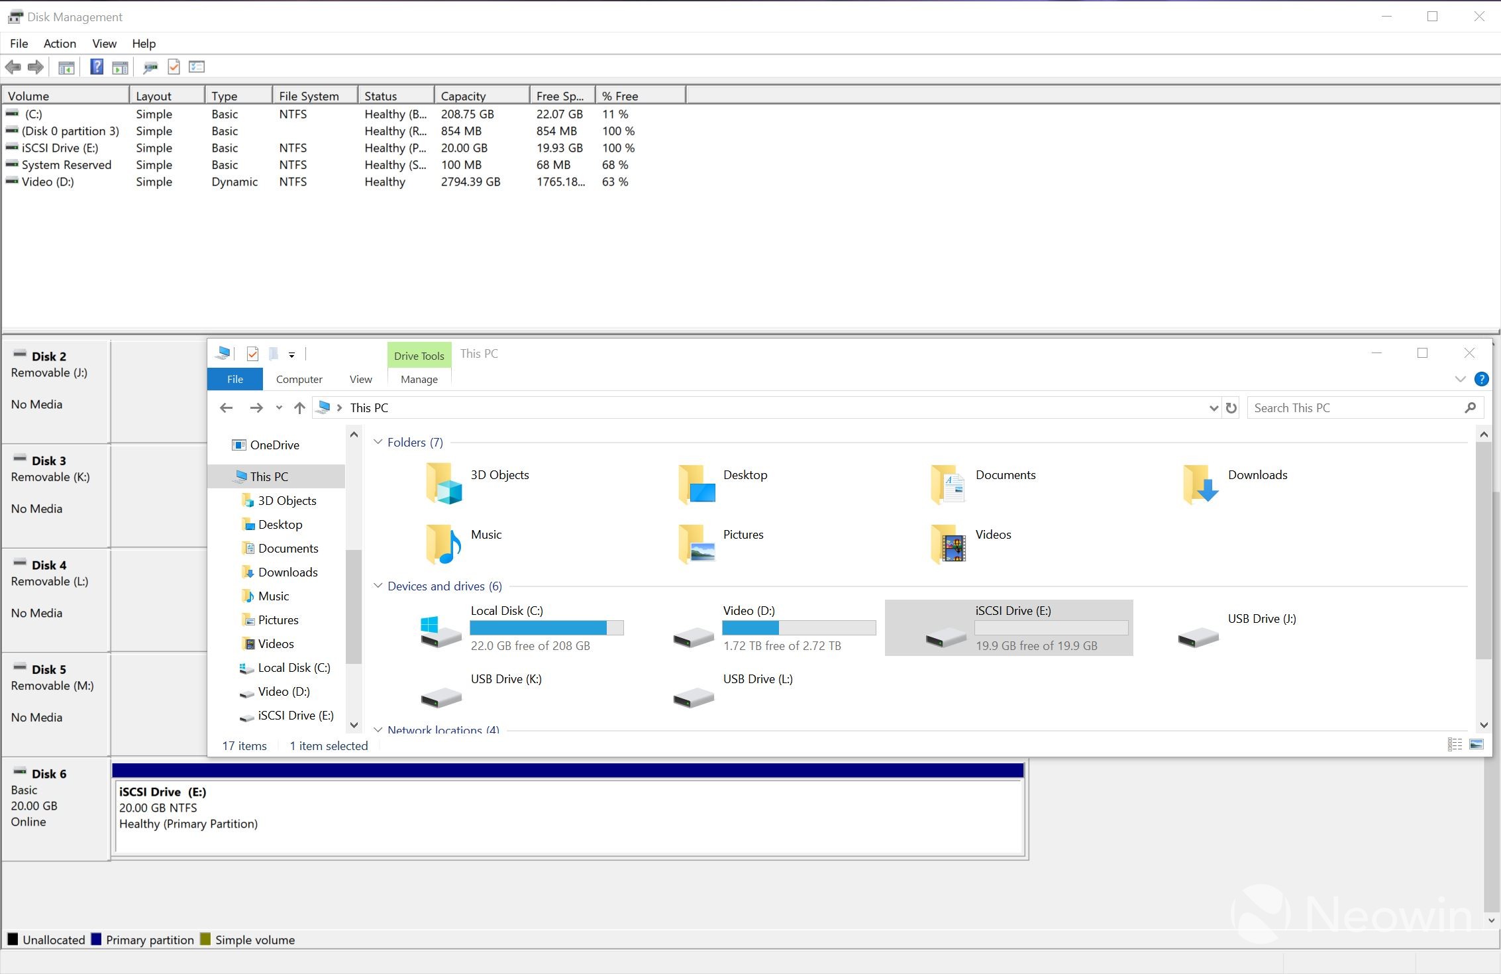Image resolution: width=1501 pixels, height=974 pixels.
Task: Open the quick access toolbar customization dropdown
Action: (291, 354)
